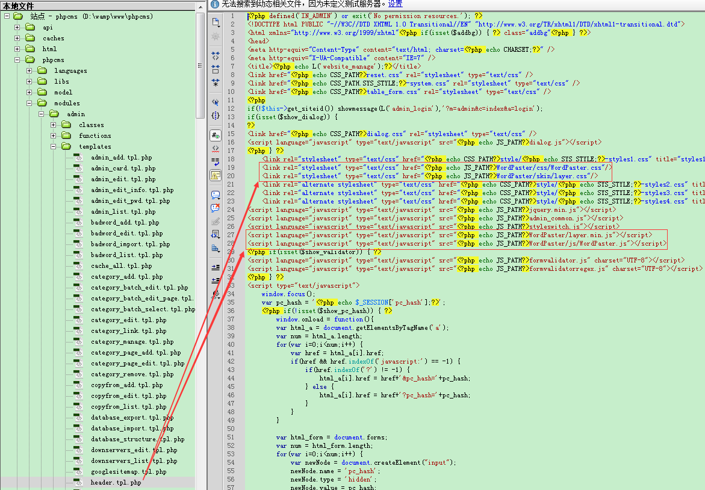The height and width of the screenshot is (490, 705).
Task: Expand the functions folder
Action: (54, 136)
